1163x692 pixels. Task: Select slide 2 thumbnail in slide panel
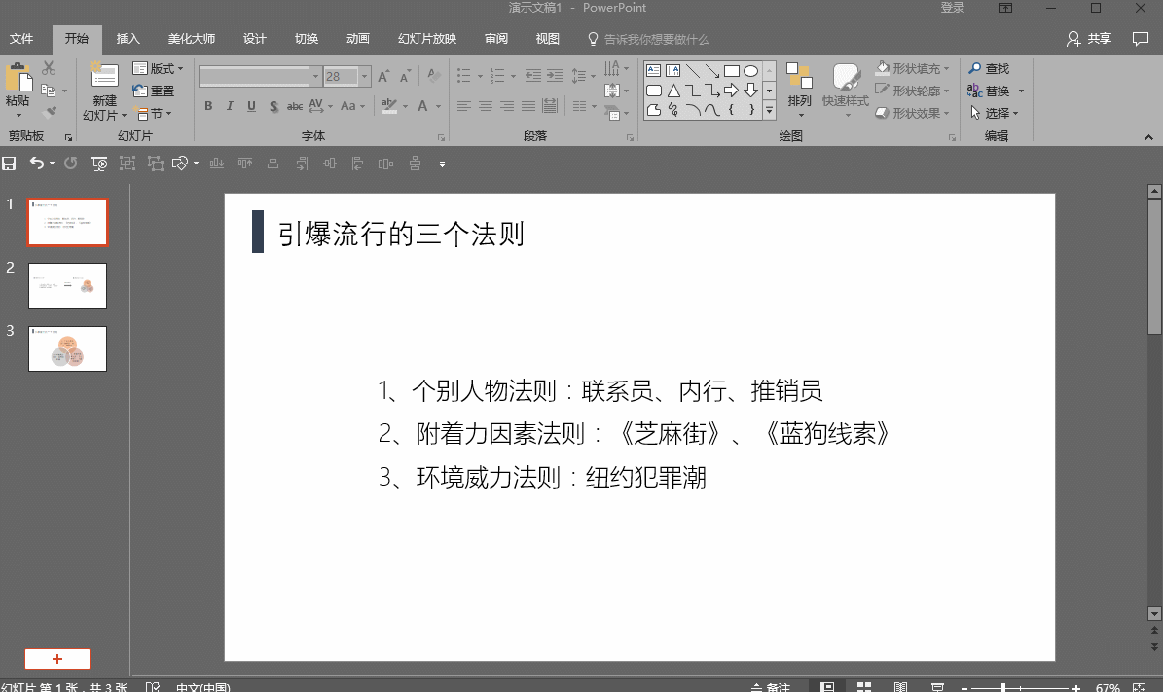point(67,285)
